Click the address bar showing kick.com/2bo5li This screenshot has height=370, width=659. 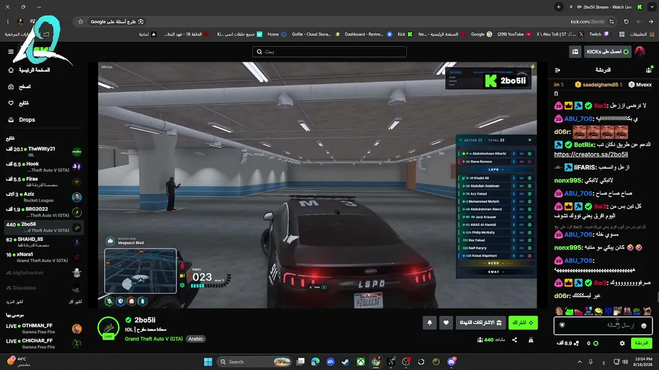pos(587,22)
